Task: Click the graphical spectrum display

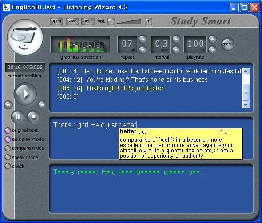Action: click(x=80, y=44)
